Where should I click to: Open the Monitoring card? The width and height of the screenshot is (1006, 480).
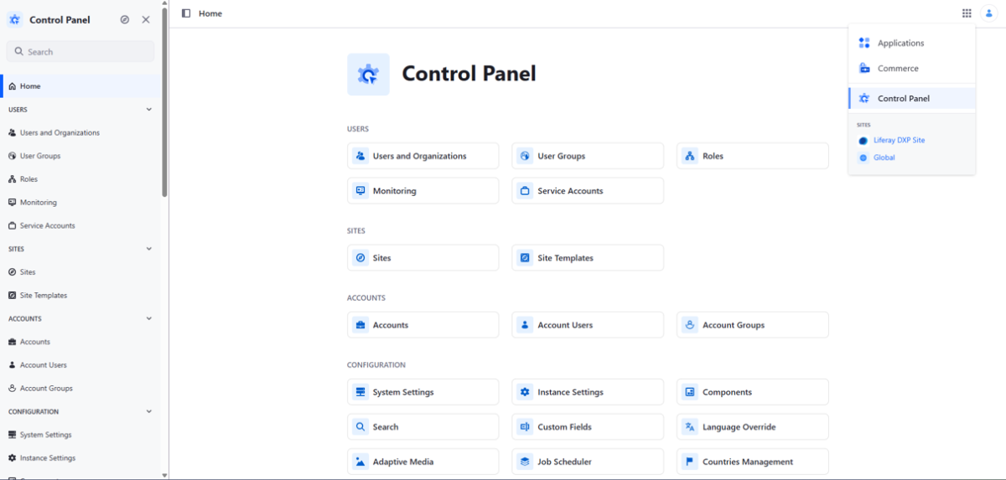pyautogui.click(x=423, y=191)
